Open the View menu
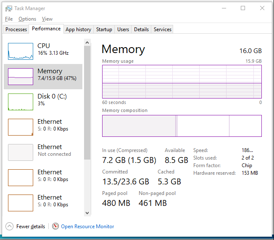The width and height of the screenshot is (274, 240). [x=47, y=19]
